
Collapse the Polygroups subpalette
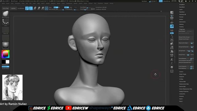pos(182,29)
